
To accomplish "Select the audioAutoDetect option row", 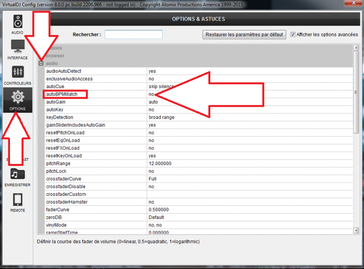I will pos(198,71).
